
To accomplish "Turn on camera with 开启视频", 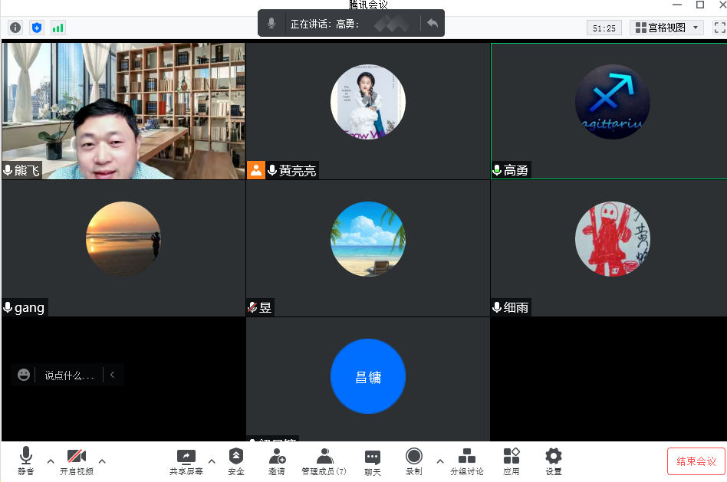I will [76, 461].
